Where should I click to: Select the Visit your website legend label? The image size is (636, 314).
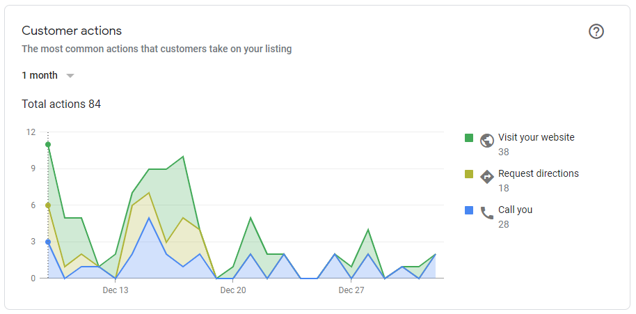coord(536,137)
